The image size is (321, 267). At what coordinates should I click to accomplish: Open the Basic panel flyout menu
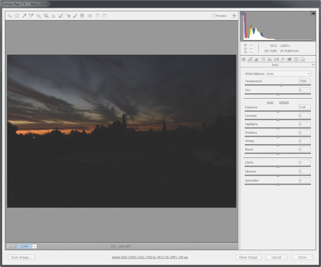pos(313,65)
